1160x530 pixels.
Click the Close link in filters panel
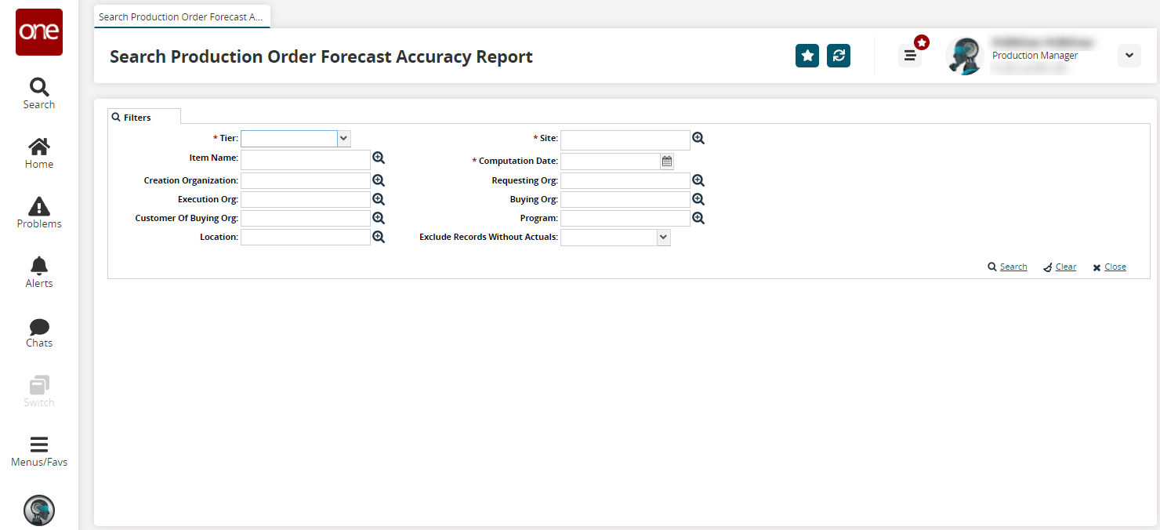(x=1115, y=267)
